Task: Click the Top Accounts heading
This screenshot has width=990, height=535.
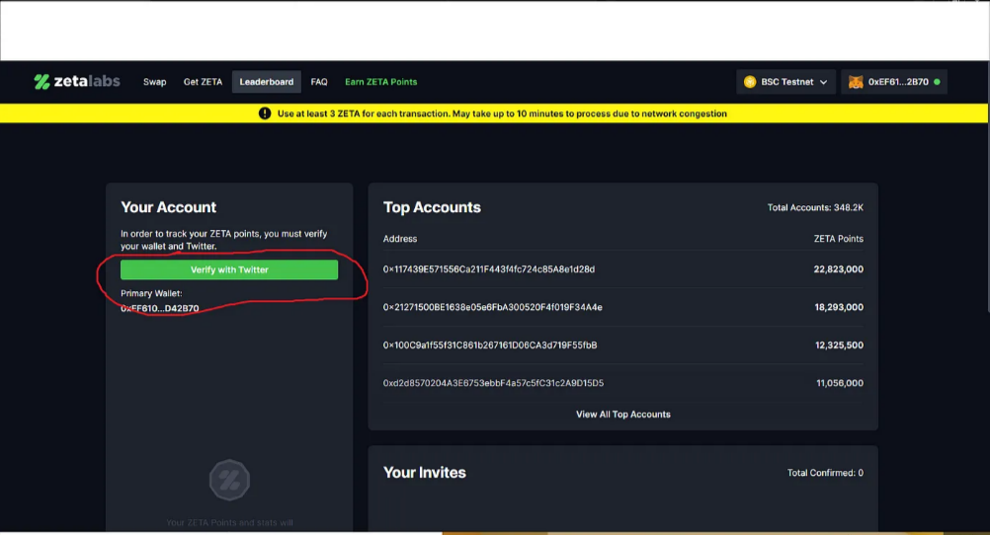Action: pos(432,207)
